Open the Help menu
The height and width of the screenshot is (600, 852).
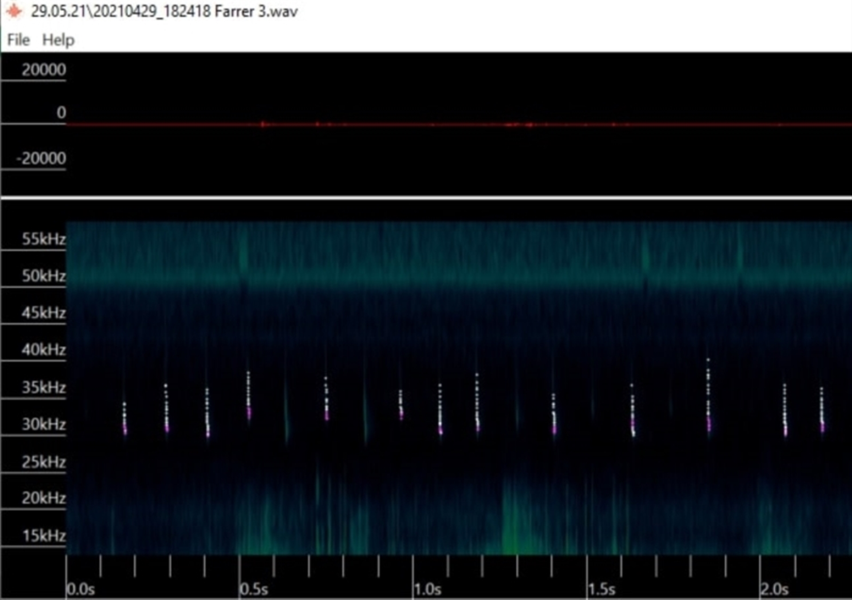coord(58,40)
